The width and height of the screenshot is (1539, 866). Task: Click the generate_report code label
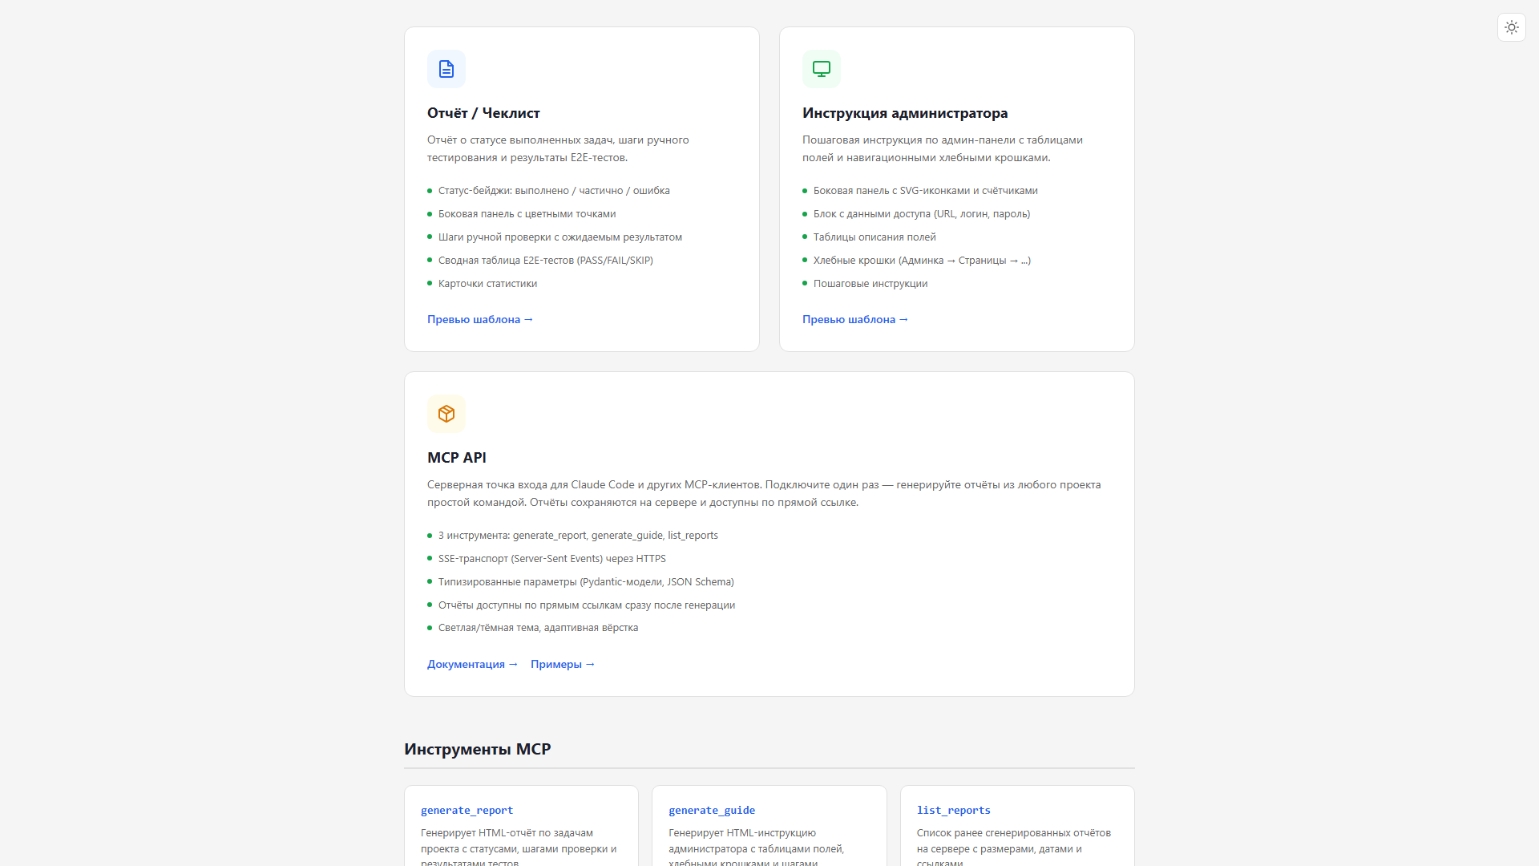tap(467, 810)
